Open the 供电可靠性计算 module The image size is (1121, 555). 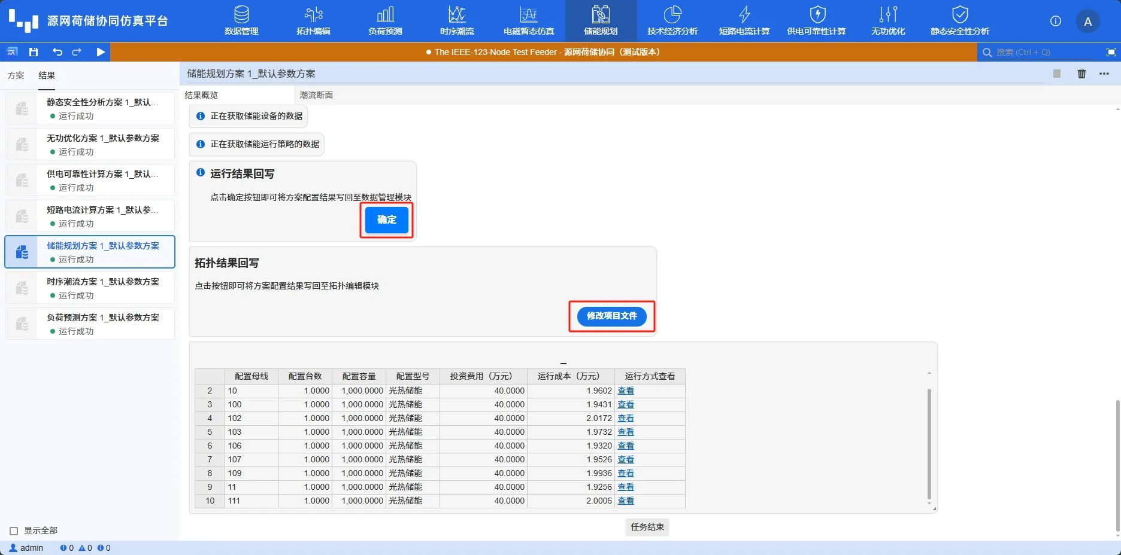[x=816, y=21]
